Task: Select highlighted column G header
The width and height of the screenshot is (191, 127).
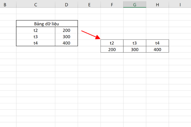Action: [x=135, y=5]
